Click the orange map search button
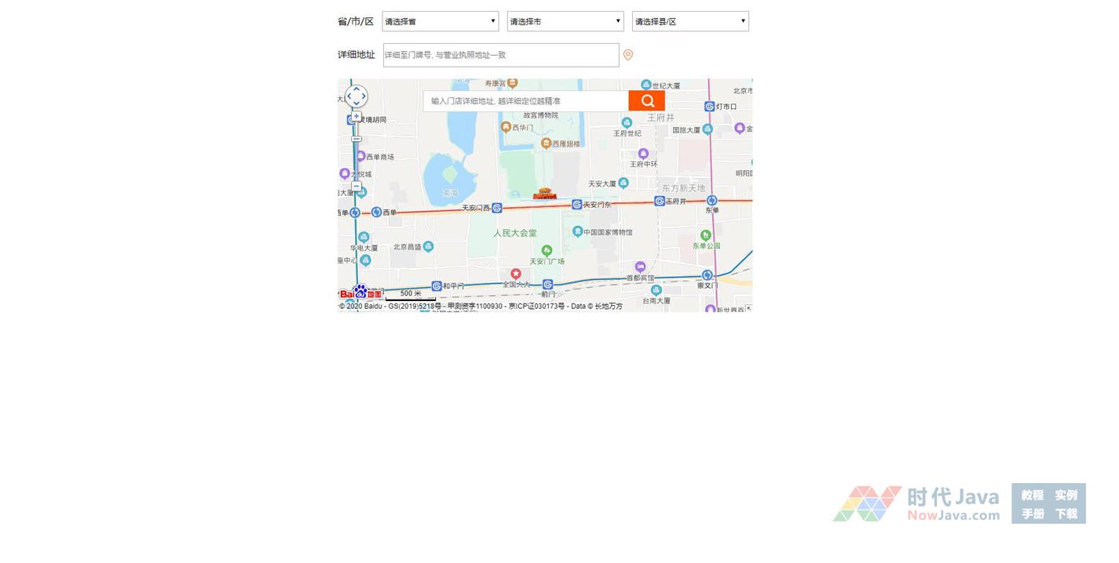The image size is (1119, 563). pos(646,101)
